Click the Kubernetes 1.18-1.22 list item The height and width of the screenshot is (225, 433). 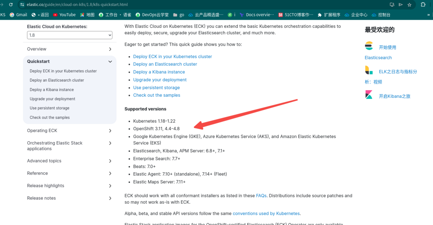coord(154,121)
